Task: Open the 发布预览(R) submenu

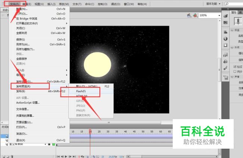Action: point(39,86)
